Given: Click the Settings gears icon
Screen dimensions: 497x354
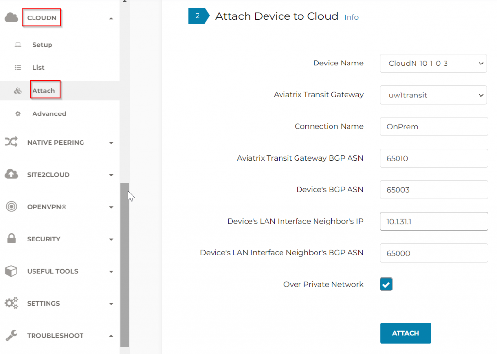Looking at the screenshot, I should pyautogui.click(x=12, y=303).
